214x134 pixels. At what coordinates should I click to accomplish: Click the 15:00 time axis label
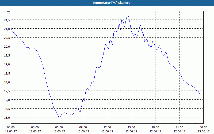(x=131, y=128)
